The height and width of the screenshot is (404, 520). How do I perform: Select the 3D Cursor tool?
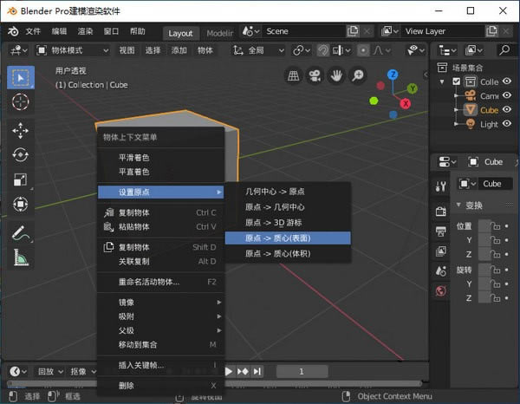click(x=20, y=102)
